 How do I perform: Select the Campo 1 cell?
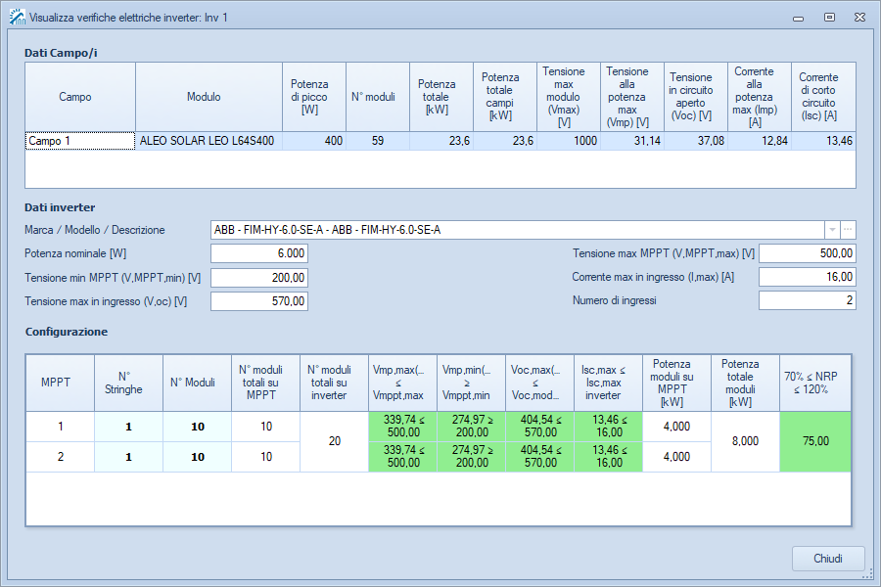80,141
